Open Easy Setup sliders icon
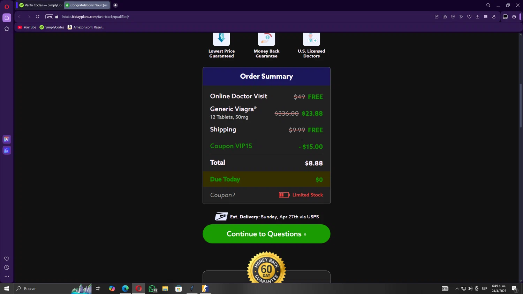The height and width of the screenshot is (294, 523). click(486, 17)
